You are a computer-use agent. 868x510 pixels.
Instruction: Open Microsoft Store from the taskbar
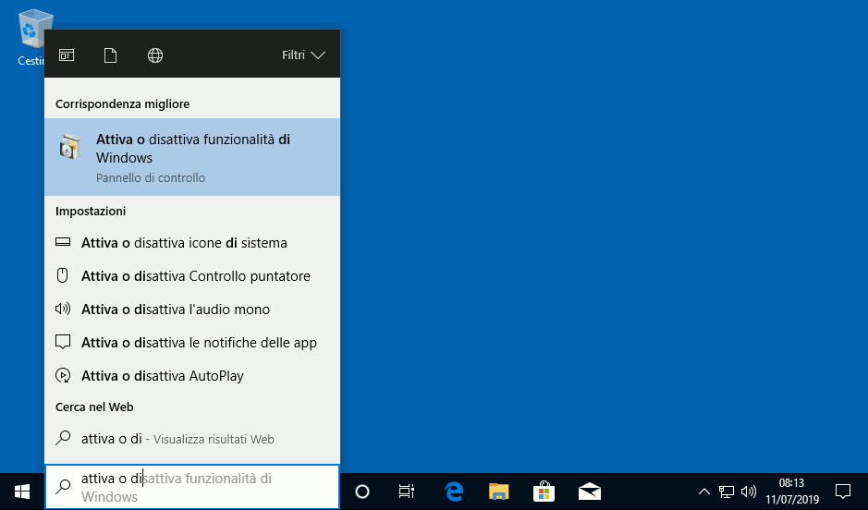click(x=544, y=492)
